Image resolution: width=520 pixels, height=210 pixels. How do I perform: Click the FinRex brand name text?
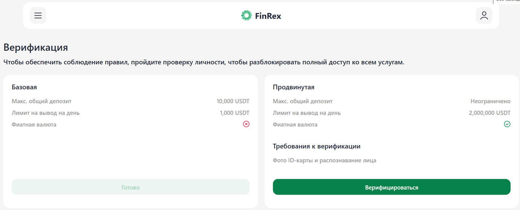(x=268, y=16)
